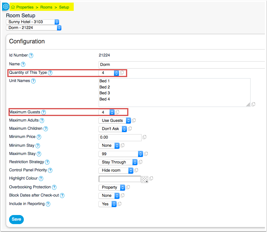Click Highlight Colour help icon
Image resolution: width=267 pixels, height=232 pixels.
pyautogui.click(x=41, y=178)
